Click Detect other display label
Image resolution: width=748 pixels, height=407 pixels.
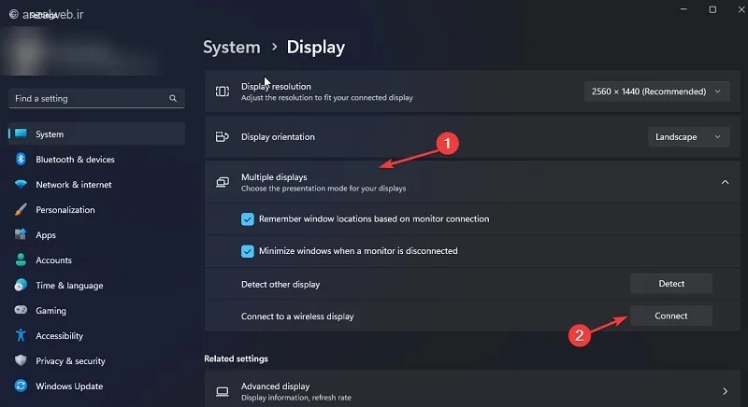point(280,284)
